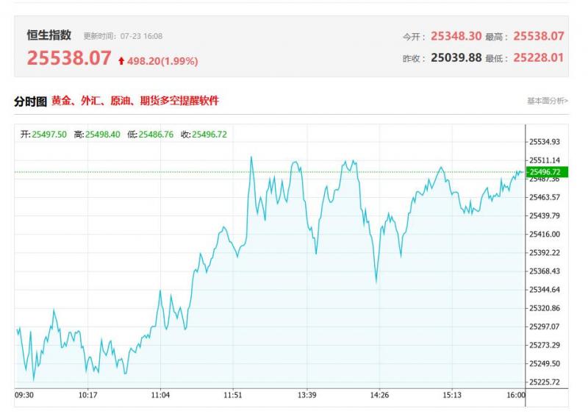Select the current index value 25538.07
Screen dimensions: 588x414
coord(69,58)
